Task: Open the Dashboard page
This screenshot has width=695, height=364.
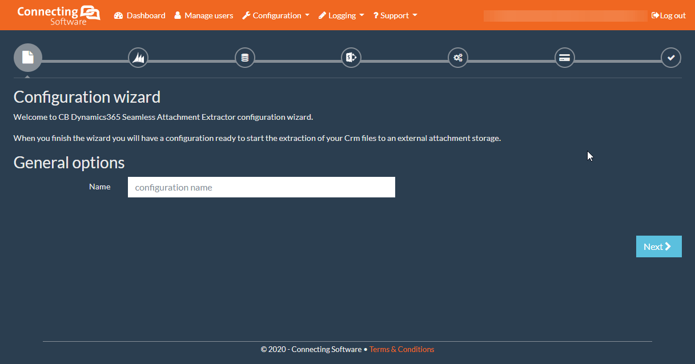Action: tap(140, 15)
